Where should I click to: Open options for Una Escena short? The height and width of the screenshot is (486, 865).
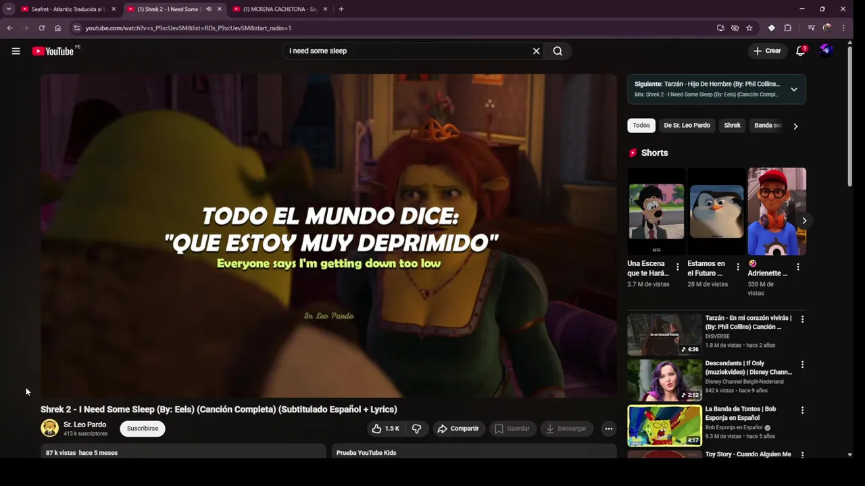[678, 267]
